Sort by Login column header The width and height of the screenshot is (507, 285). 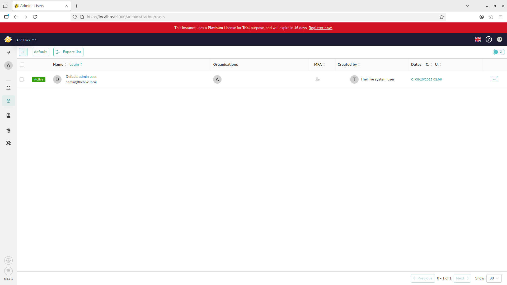pyautogui.click(x=74, y=65)
